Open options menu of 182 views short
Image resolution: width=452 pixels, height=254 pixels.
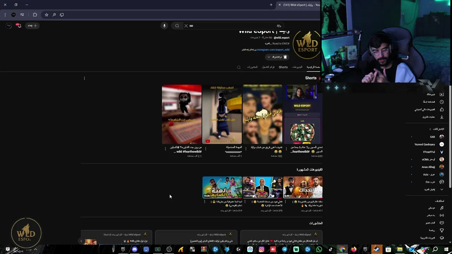point(246,149)
